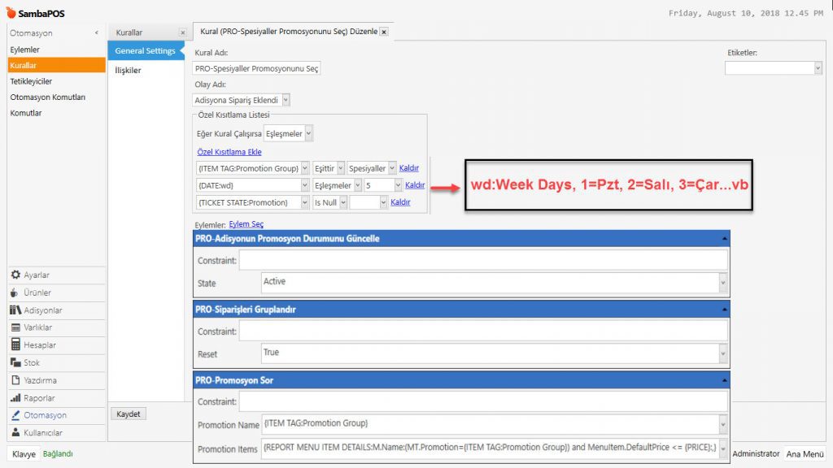Click Administrator user label
833x468 pixels.
point(756,453)
